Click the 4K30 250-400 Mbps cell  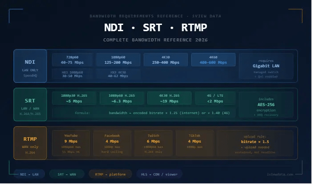[x=166, y=60]
